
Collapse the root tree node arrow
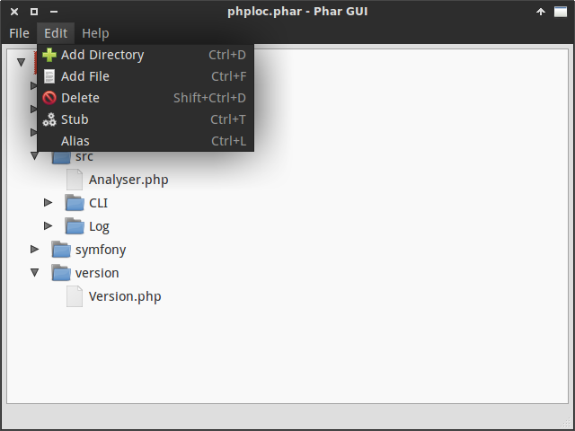(22, 62)
